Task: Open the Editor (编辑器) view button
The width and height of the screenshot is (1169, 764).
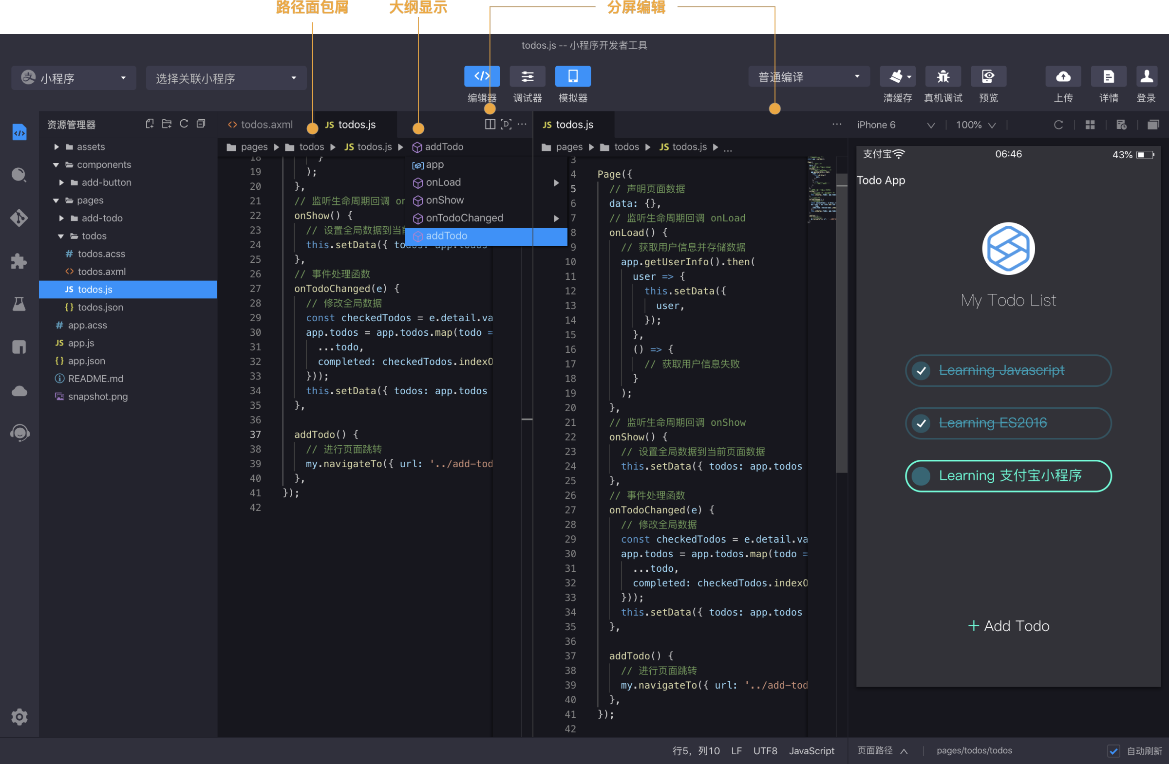Action: 482,76
